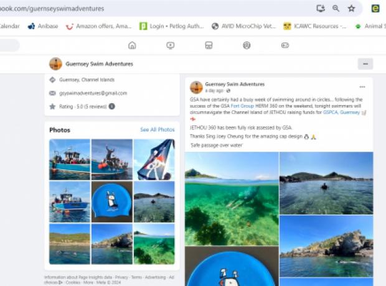This screenshot has width=386, height=286.
Task: Open the Groups icon in navigation
Action: [x=247, y=45]
